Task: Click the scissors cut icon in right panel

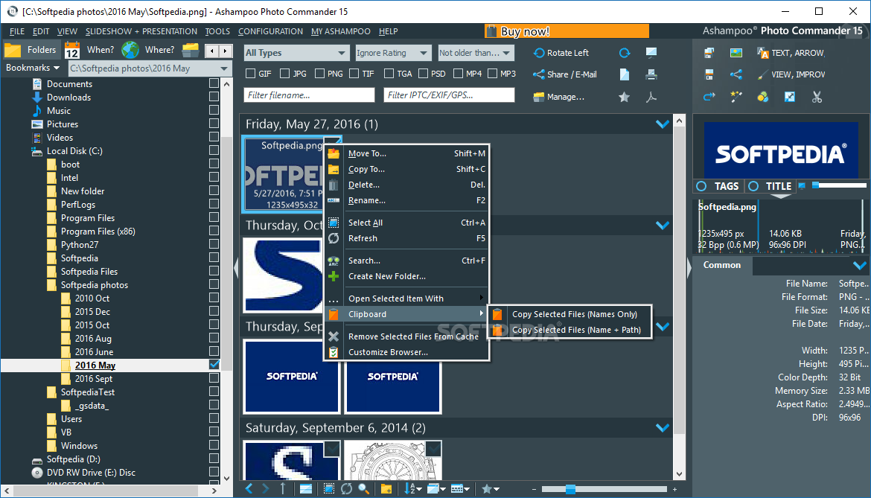Action: click(x=817, y=98)
